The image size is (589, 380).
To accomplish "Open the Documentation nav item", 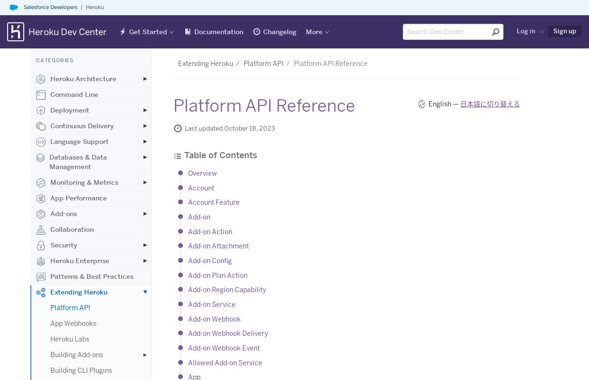I will tap(214, 32).
